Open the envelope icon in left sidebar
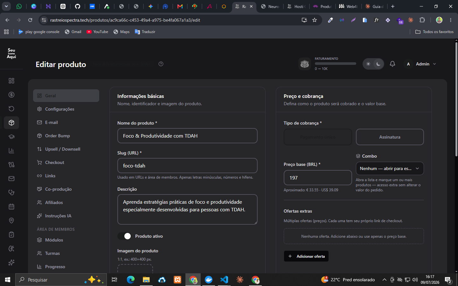This screenshot has height=286, width=458. [x=11, y=179]
